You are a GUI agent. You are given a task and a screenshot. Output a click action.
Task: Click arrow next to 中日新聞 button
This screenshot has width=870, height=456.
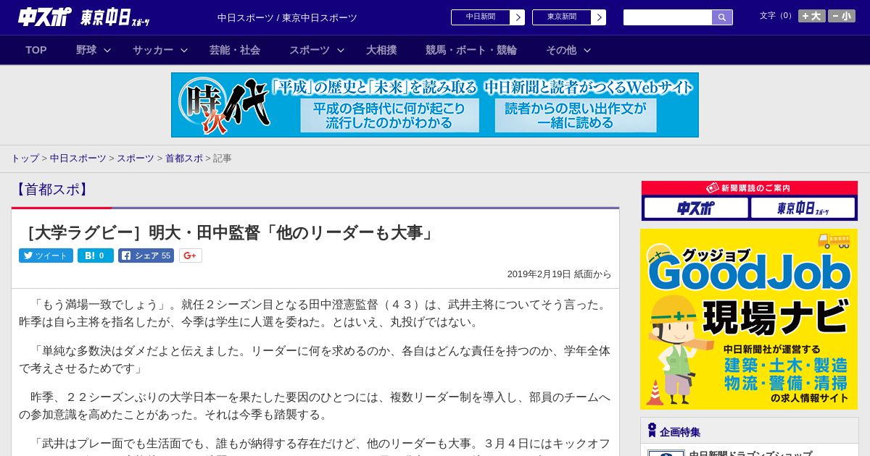(x=517, y=17)
